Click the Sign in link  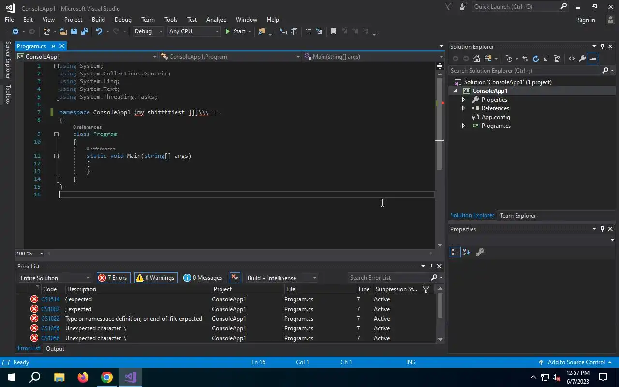586,20
